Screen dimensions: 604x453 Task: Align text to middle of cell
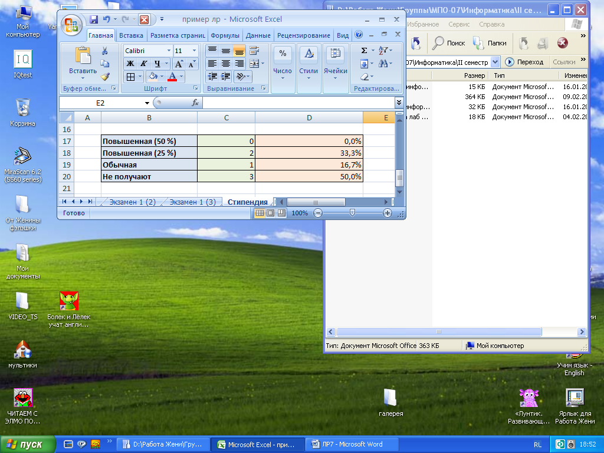[x=226, y=51]
